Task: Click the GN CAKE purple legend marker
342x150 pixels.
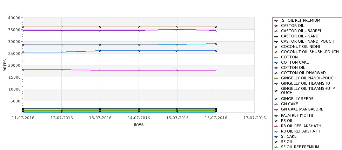Action: pos(276,104)
